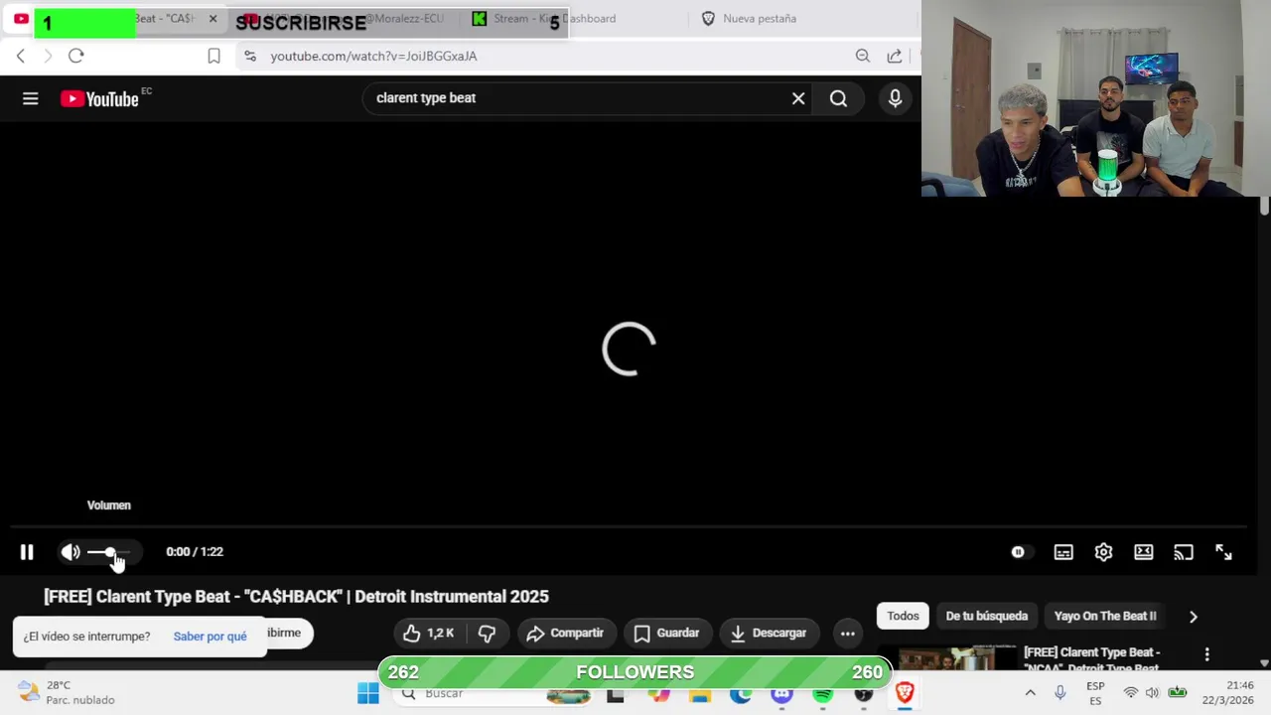Screen dimensions: 1271x715
Task: Open 'Saber por qué' link
Action: click(210, 637)
